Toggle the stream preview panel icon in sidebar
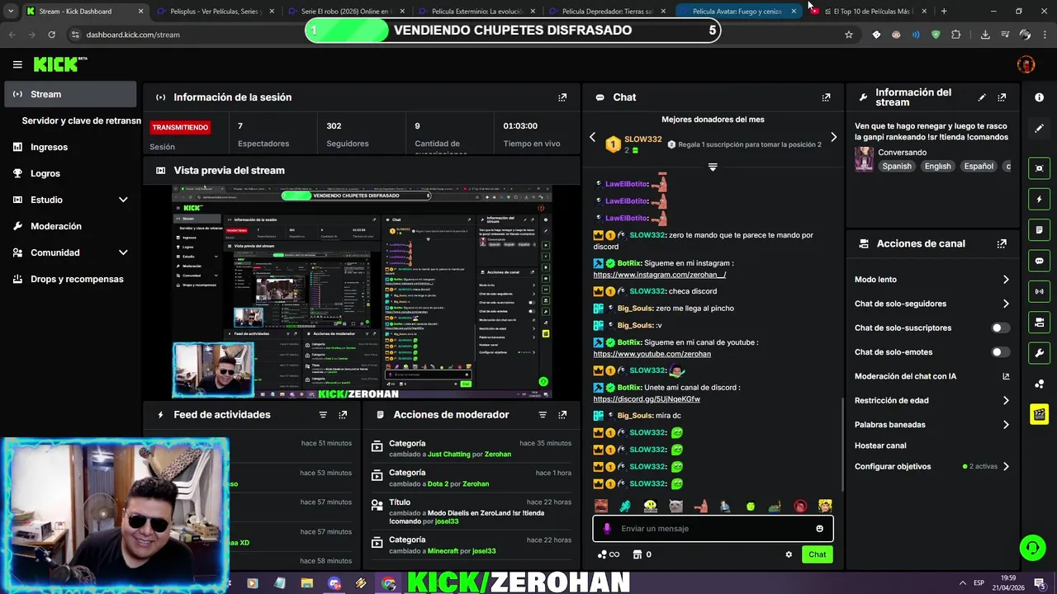The width and height of the screenshot is (1057, 594). (1039, 168)
